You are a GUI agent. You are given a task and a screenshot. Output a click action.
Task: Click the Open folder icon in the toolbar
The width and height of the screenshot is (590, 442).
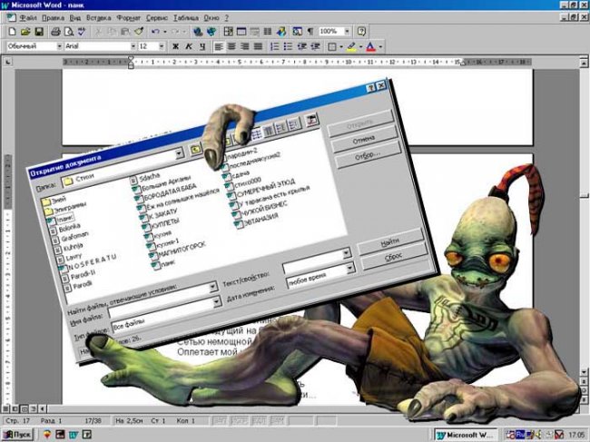25,32
